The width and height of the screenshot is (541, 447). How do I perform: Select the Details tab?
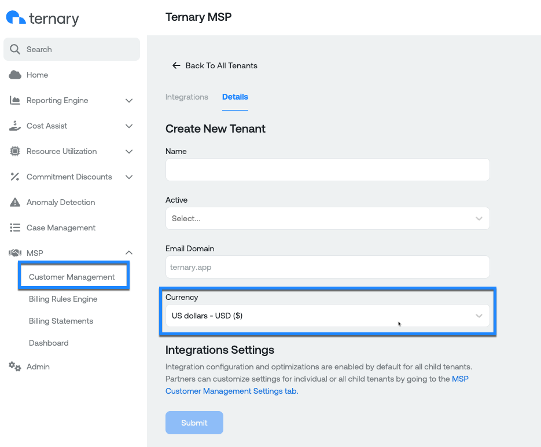pos(235,97)
